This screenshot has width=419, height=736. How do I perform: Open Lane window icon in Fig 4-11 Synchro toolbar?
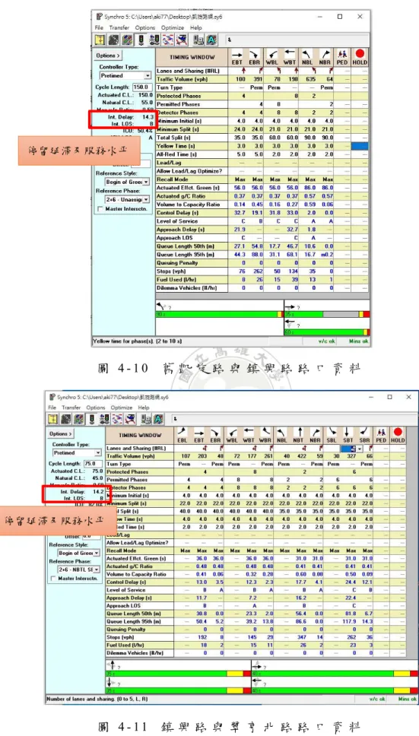[x=67, y=419]
